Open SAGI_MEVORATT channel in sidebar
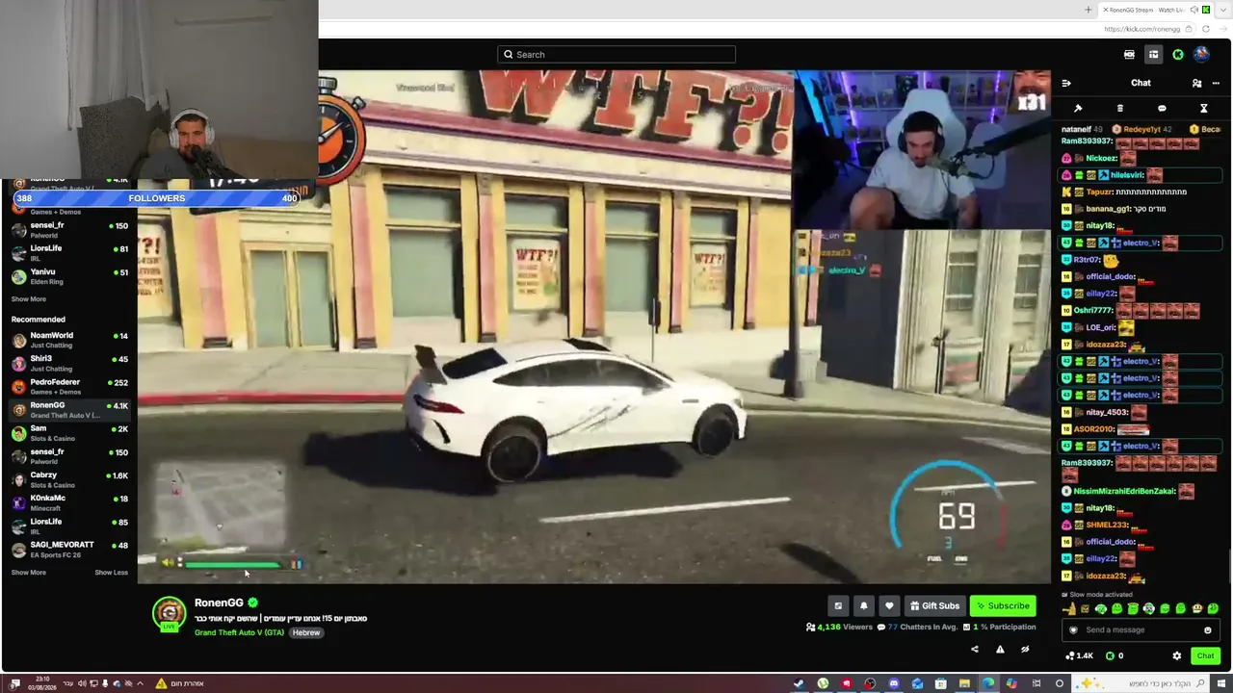This screenshot has width=1233, height=693. coord(69,550)
